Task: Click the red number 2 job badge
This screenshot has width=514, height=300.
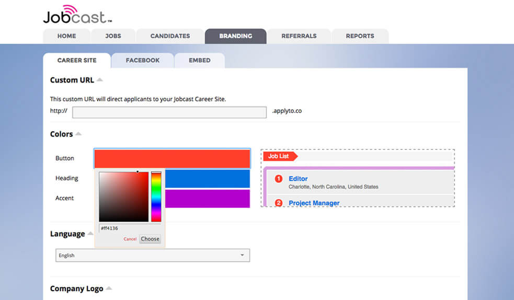Action: click(279, 203)
